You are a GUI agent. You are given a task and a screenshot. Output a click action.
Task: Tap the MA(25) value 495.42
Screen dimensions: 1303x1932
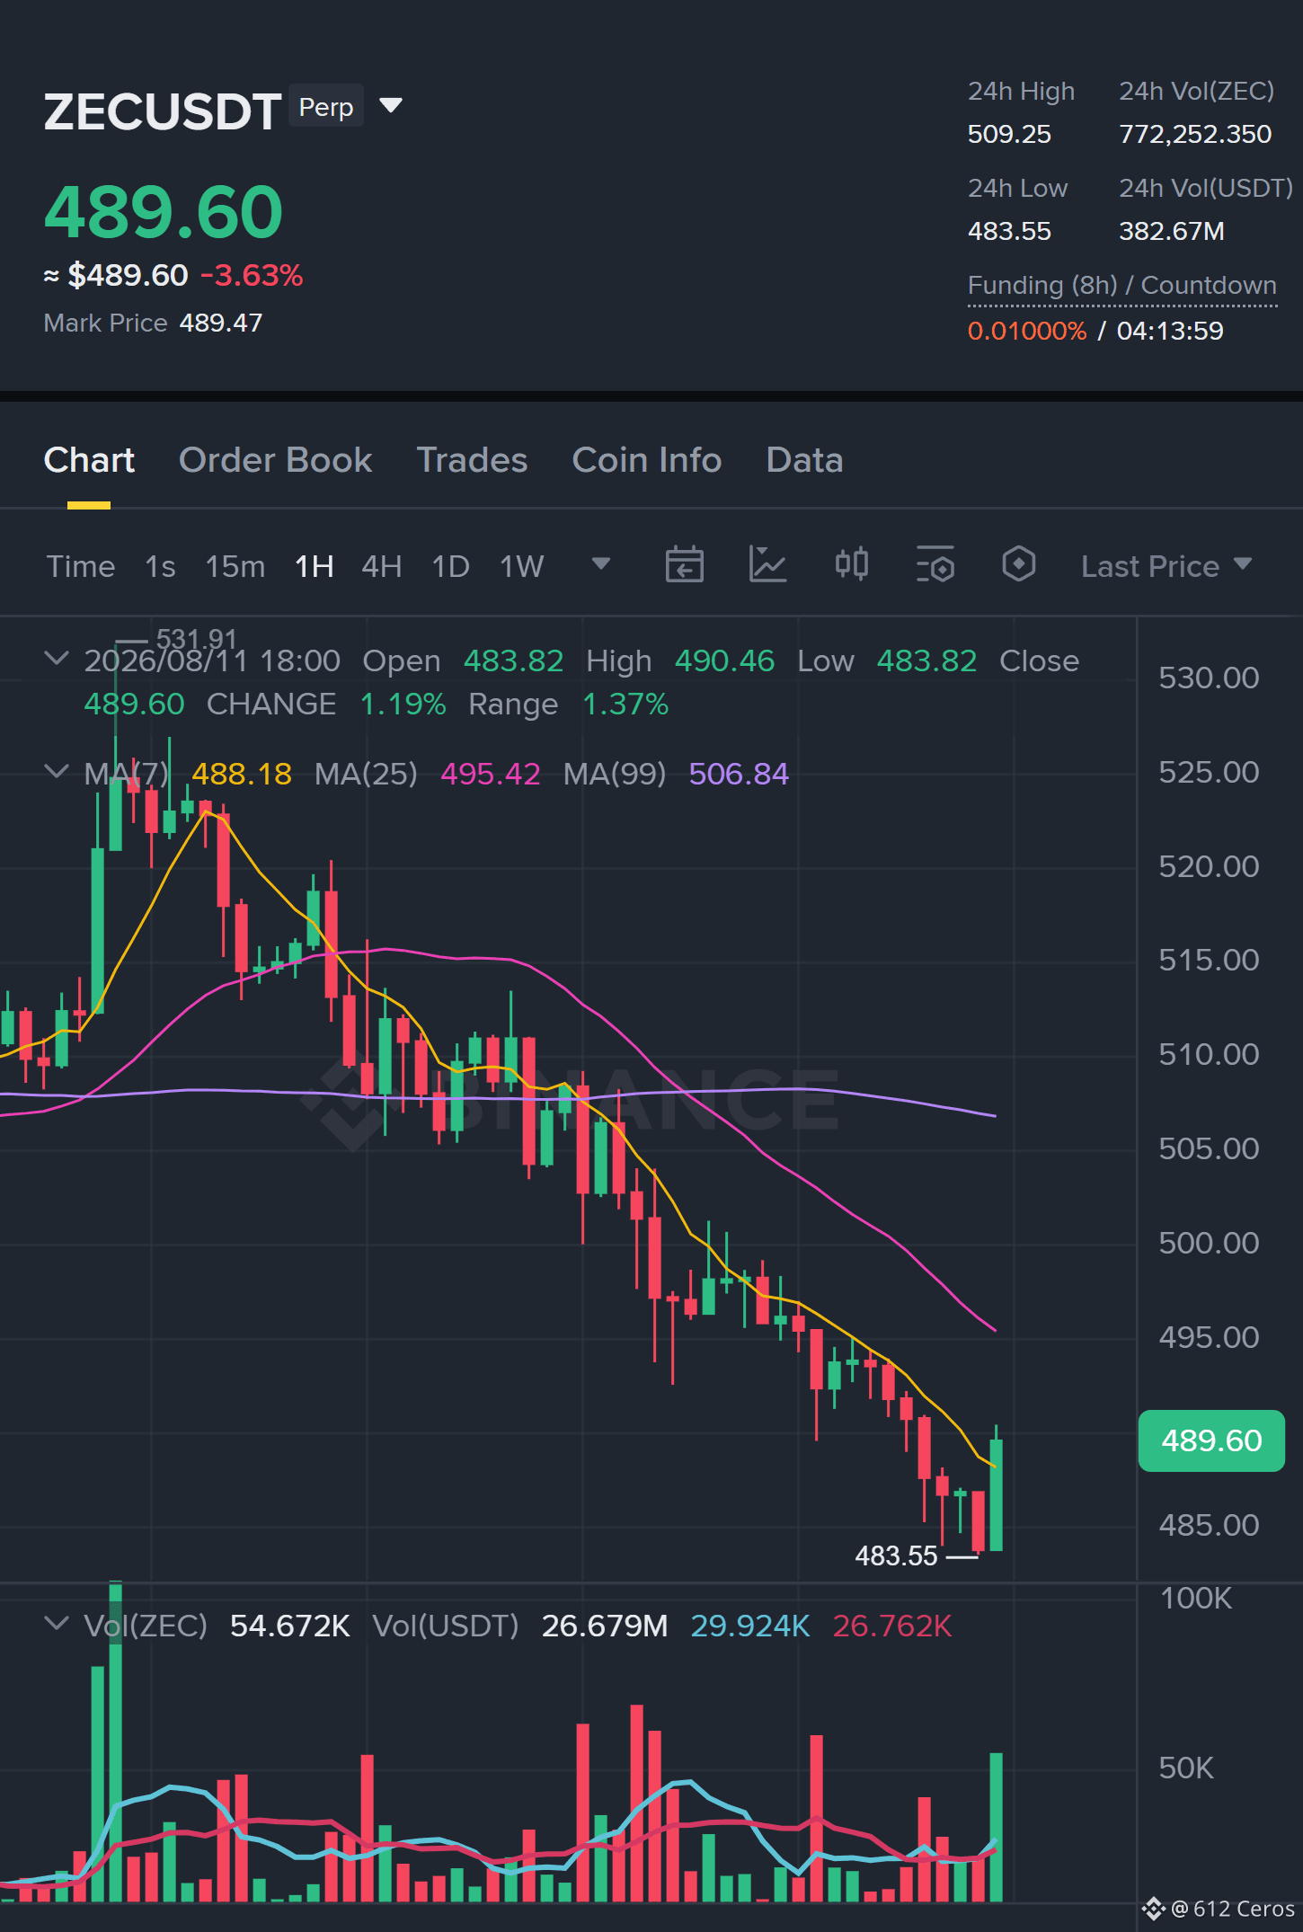click(x=491, y=774)
